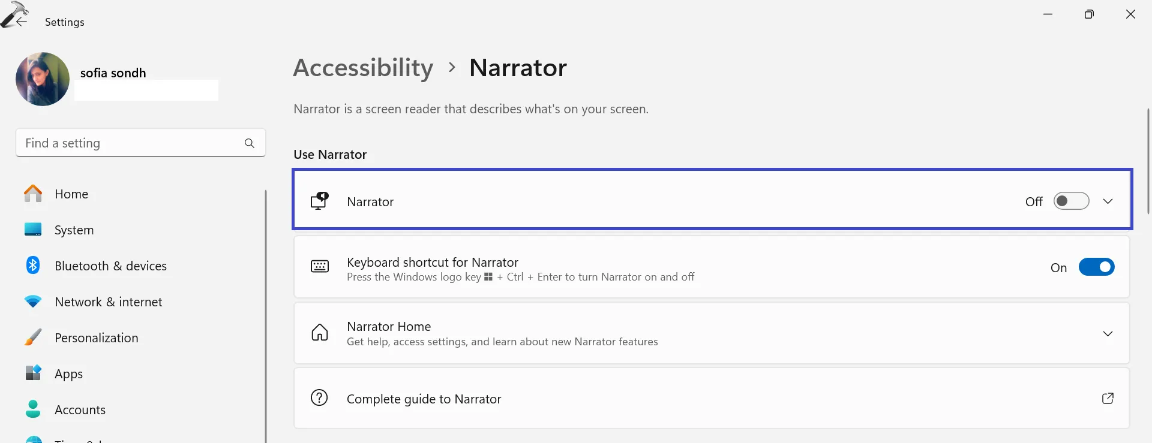Click in the Find a setting field
The width and height of the screenshot is (1152, 443).
coord(129,143)
